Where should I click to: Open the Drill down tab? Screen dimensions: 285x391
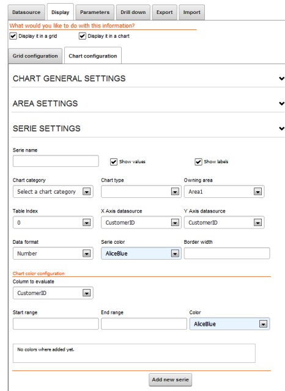(133, 12)
